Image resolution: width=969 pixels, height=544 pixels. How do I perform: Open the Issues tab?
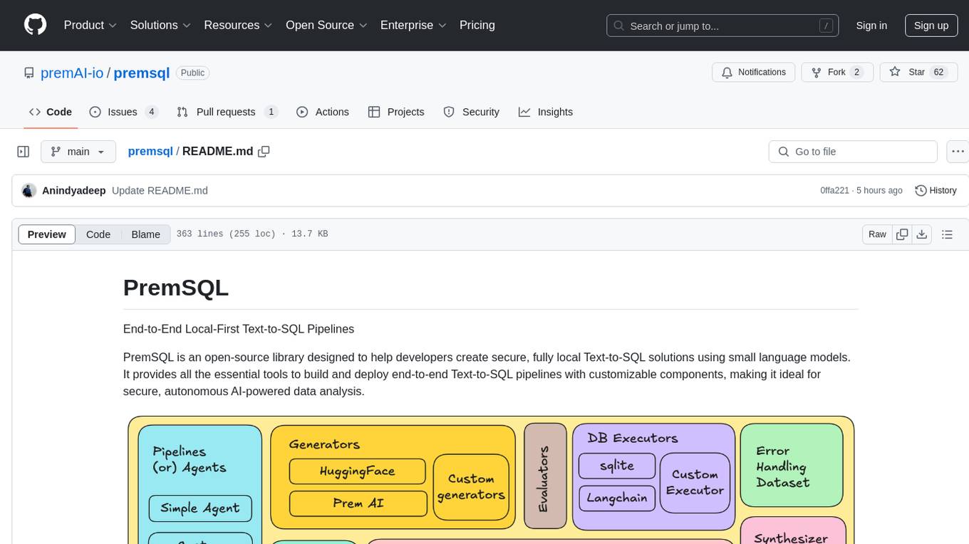pyautogui.click(x=123, y=112)
